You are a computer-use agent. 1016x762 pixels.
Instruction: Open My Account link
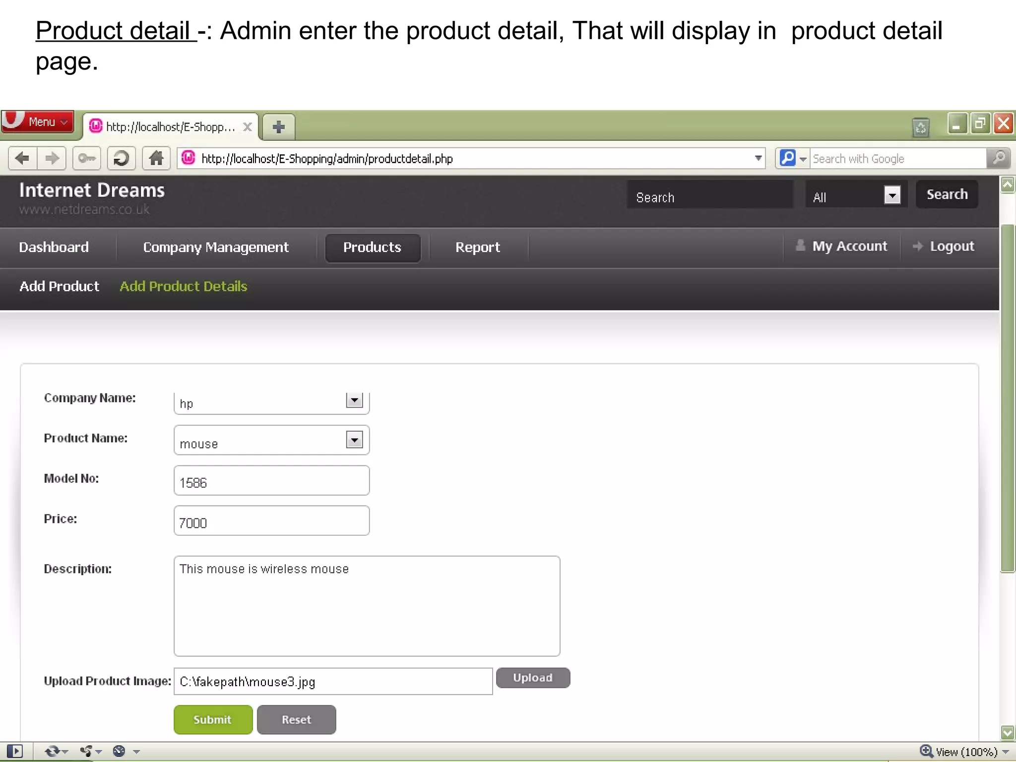[x=842, y=247]
